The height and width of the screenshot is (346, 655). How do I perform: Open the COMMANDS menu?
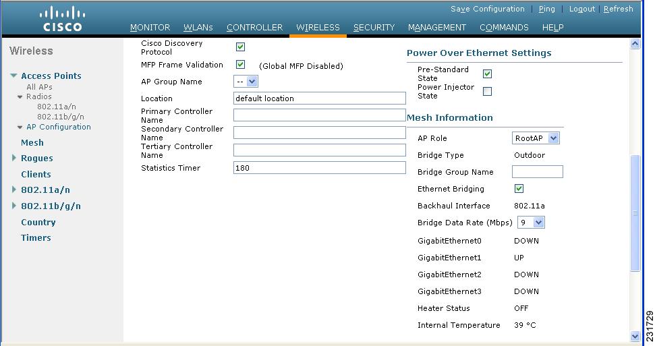(504, 28)
